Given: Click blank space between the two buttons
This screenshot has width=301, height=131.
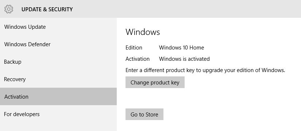Looking at the screenshot, I should [155, 98].
